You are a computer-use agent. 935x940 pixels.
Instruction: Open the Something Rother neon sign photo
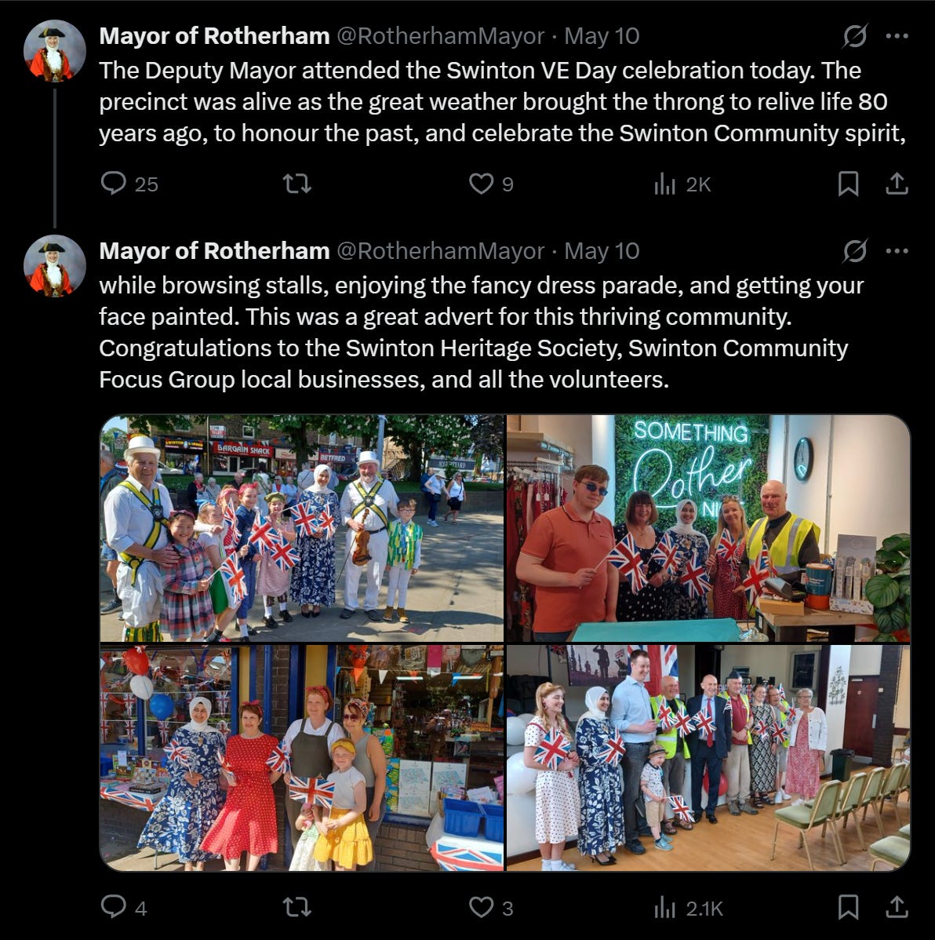[x=708, y=528]
